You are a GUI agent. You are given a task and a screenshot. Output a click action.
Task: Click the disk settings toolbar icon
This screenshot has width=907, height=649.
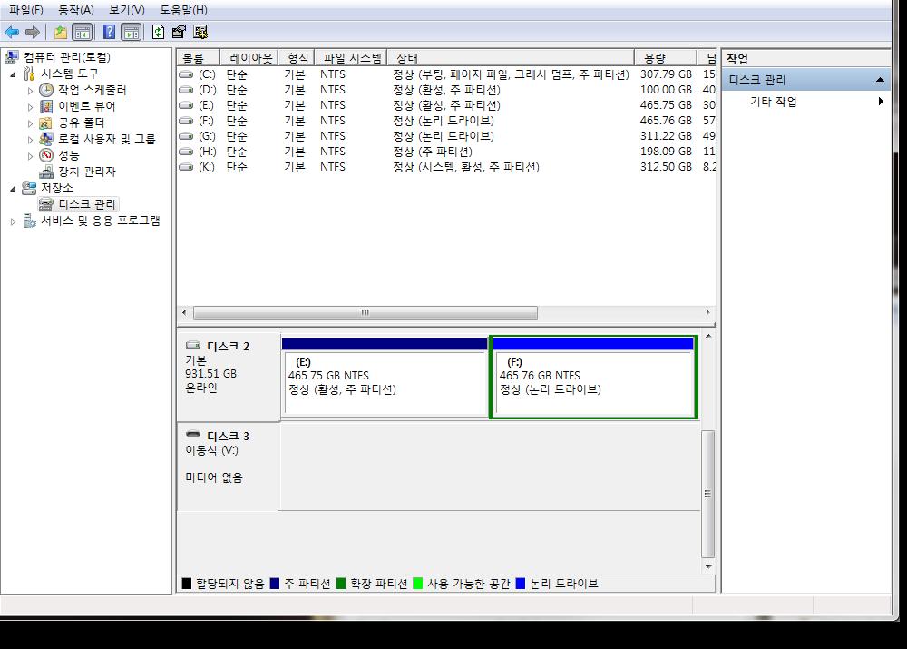200,33
